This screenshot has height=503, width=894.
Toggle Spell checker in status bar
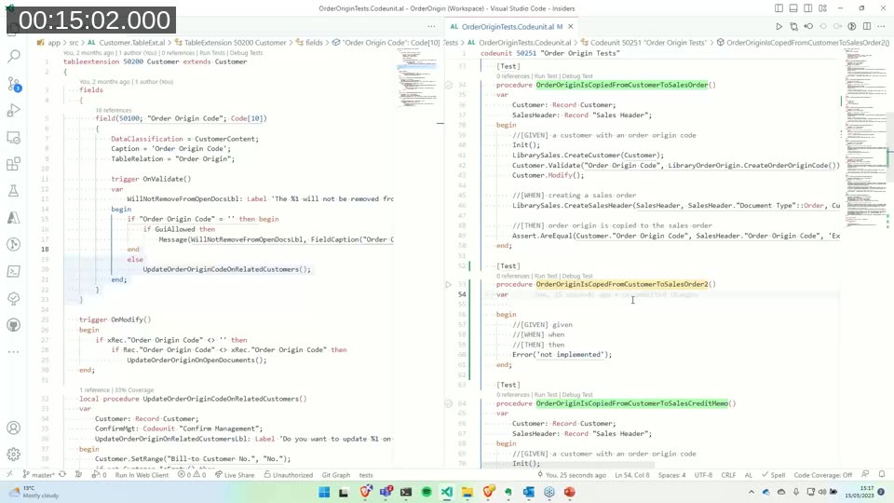(x=774, y=474)
